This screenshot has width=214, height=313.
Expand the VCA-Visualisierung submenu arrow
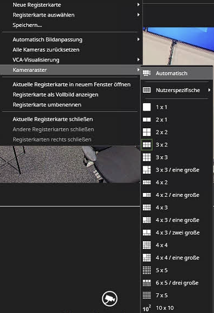[x=138, y=60]
